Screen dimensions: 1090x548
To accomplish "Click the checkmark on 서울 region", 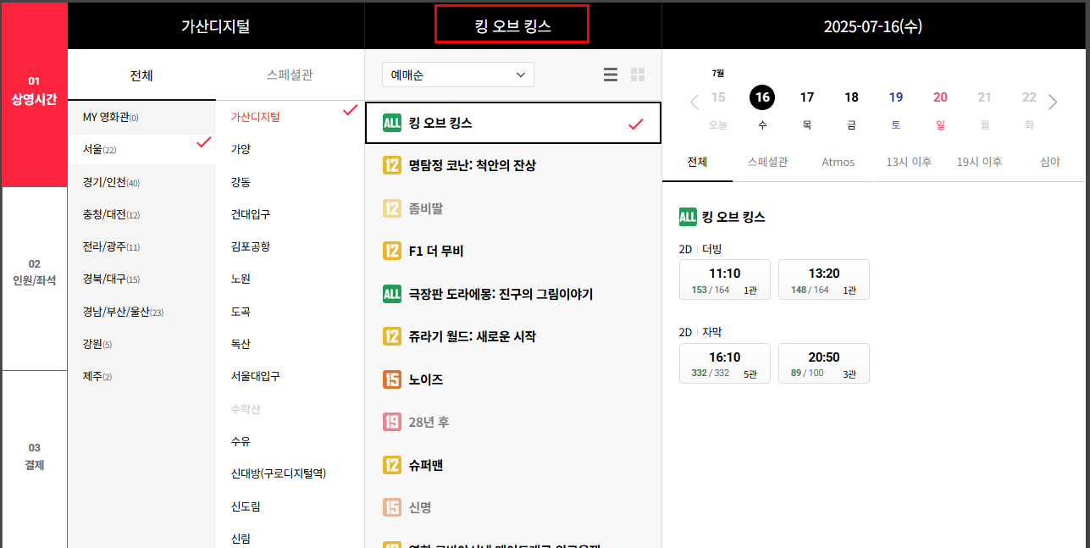I will [x=202, y=141].
